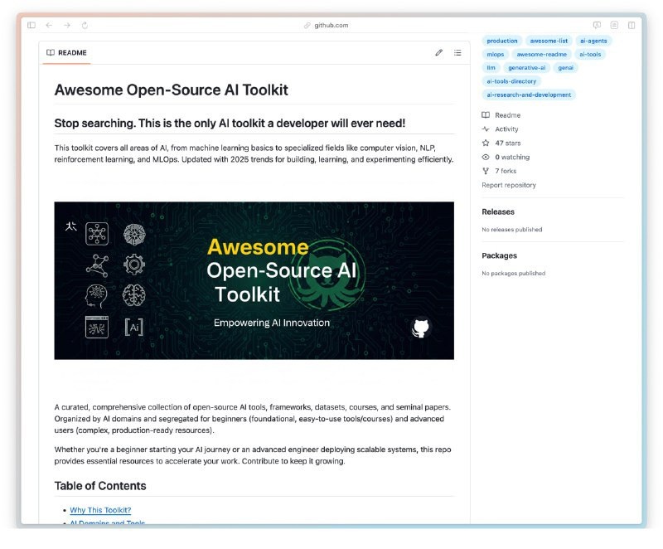Click the star icon beside 47 stars

pos(486,143)
